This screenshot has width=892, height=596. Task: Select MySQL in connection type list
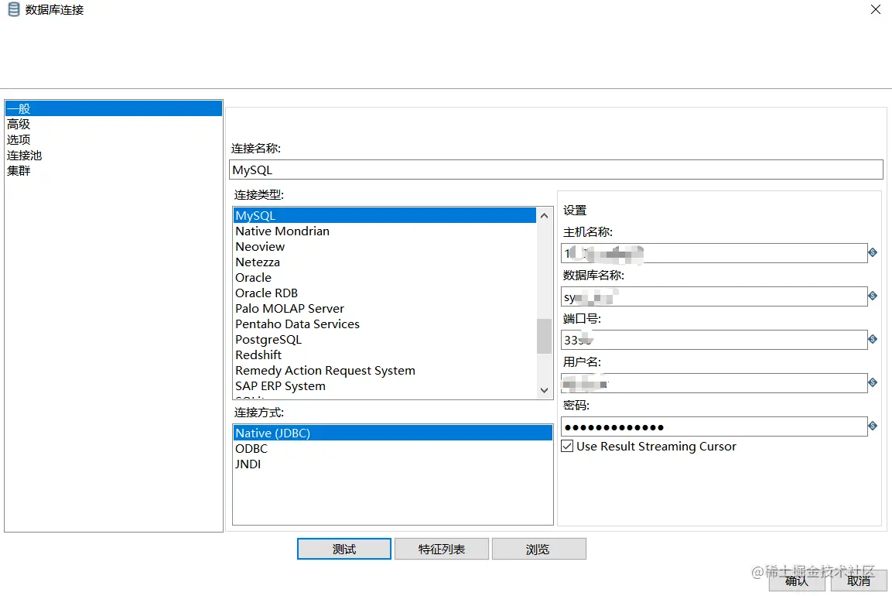pos(384,216)
